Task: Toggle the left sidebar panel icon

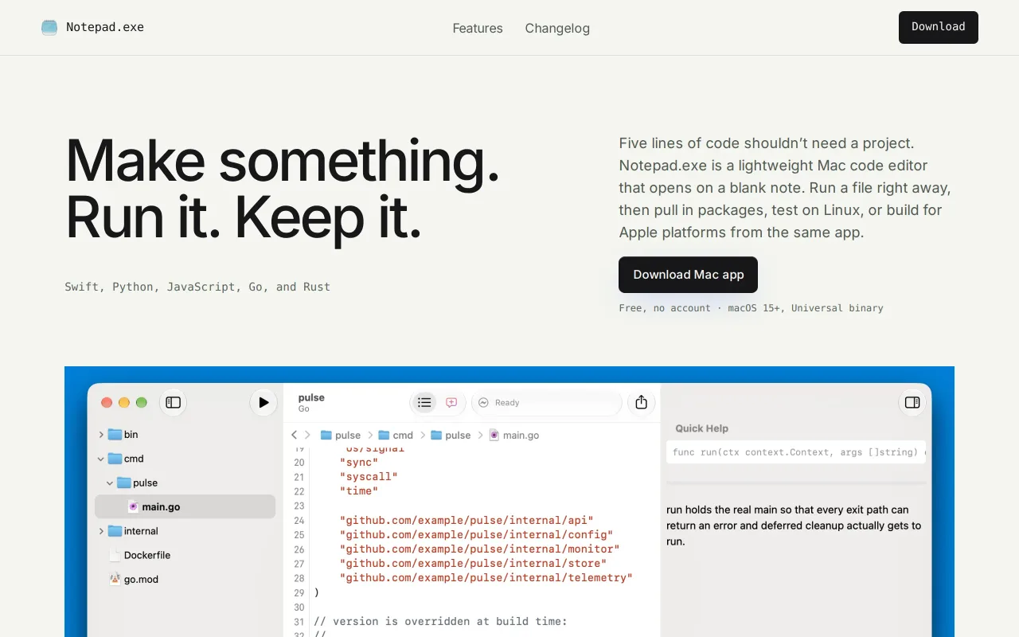Action: [173, 402]
